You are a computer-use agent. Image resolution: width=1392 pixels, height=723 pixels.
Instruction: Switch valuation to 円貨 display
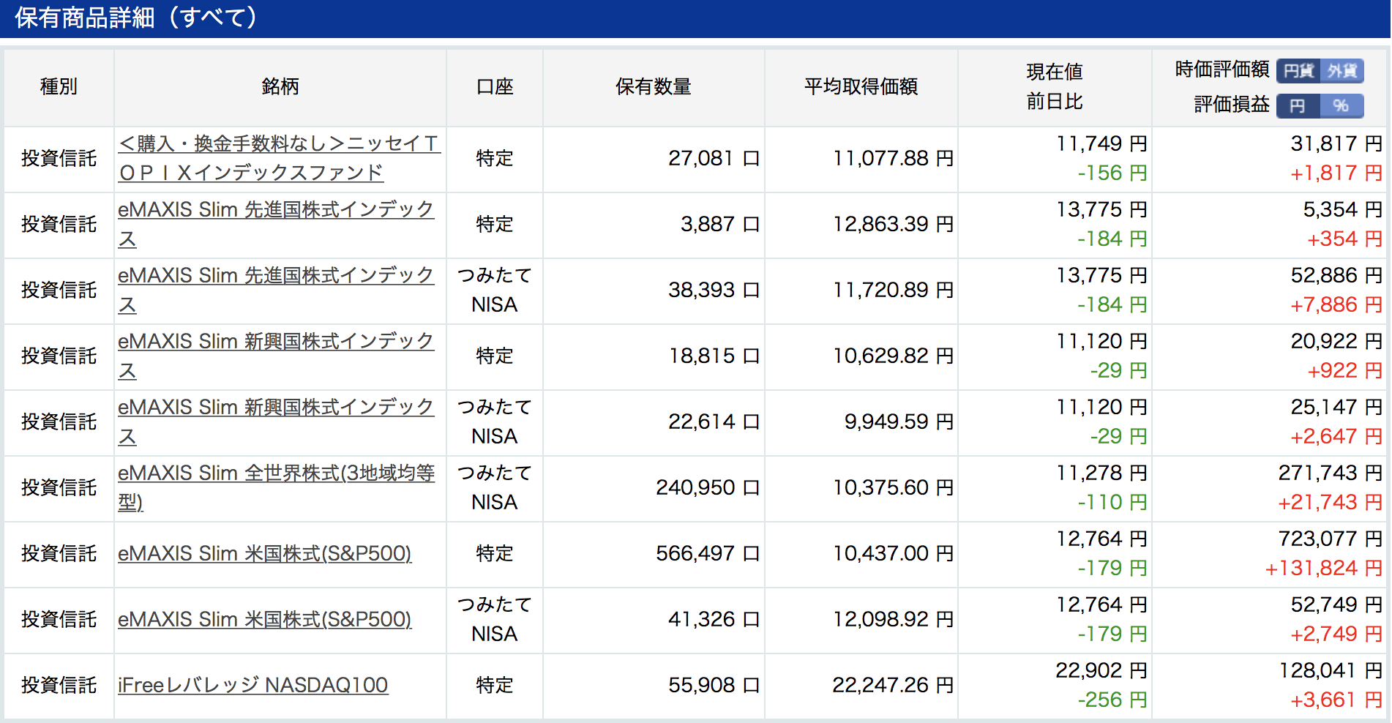coord(1298,71)
